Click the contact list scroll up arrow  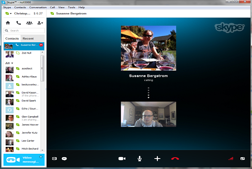tap(42, 52)
